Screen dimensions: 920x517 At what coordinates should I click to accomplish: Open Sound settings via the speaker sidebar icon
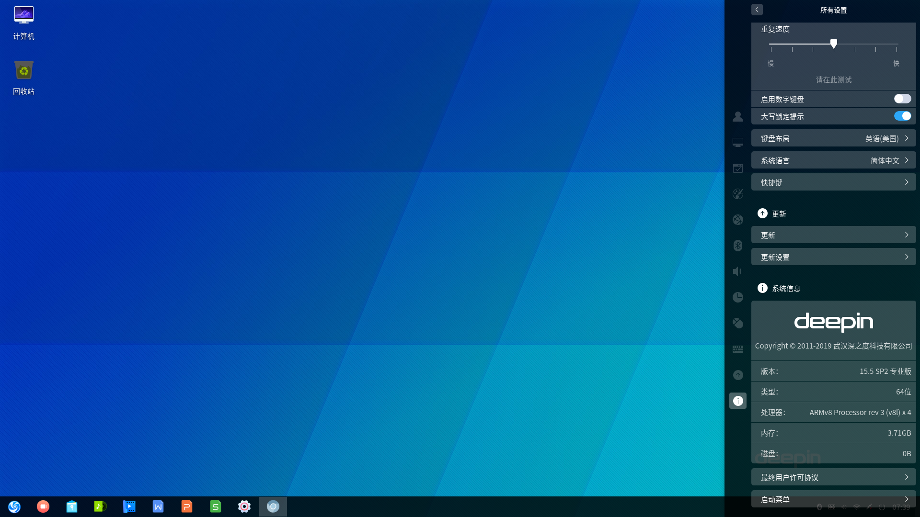(738, 271)
